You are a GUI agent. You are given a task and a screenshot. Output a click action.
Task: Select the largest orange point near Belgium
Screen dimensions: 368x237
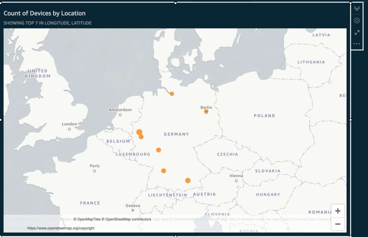(139, 132)
